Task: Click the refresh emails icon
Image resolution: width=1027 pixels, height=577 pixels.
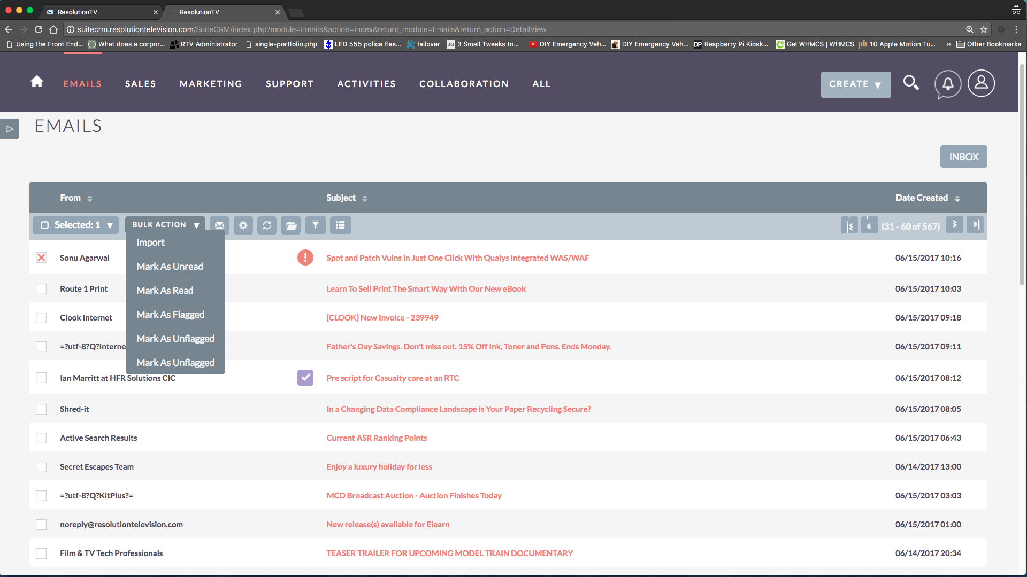Action: [267, 225]
